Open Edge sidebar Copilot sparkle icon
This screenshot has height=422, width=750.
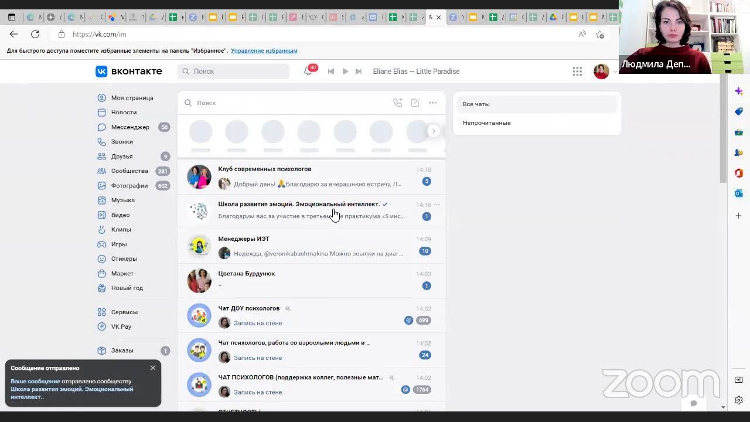pos(739,91)
